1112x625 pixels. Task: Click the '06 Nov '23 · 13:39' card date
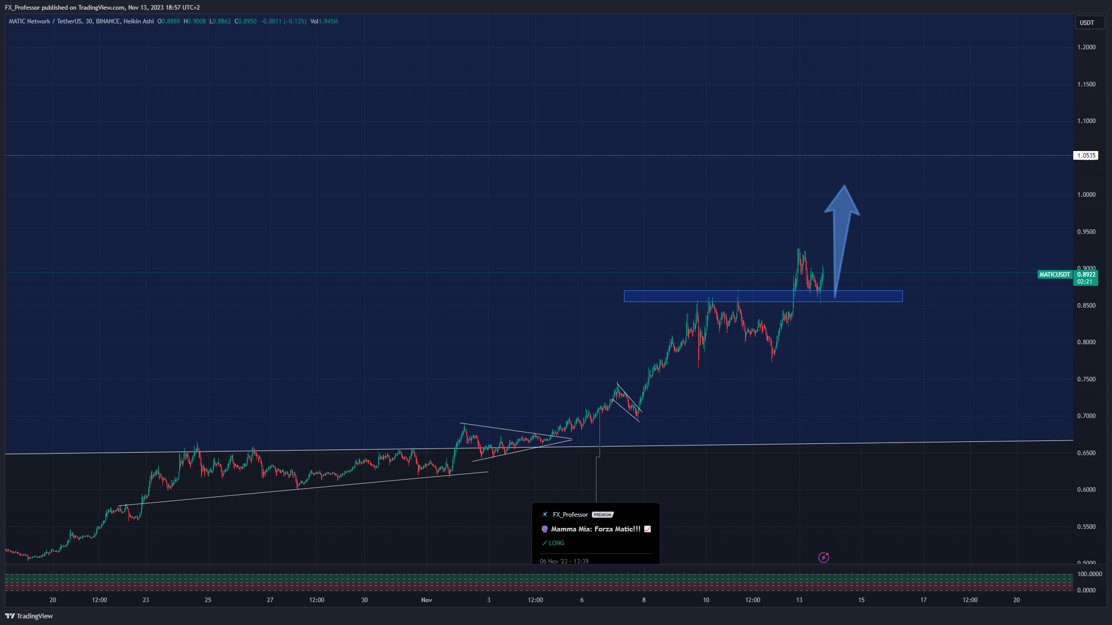pyautogui.click(x=564, y=561)
